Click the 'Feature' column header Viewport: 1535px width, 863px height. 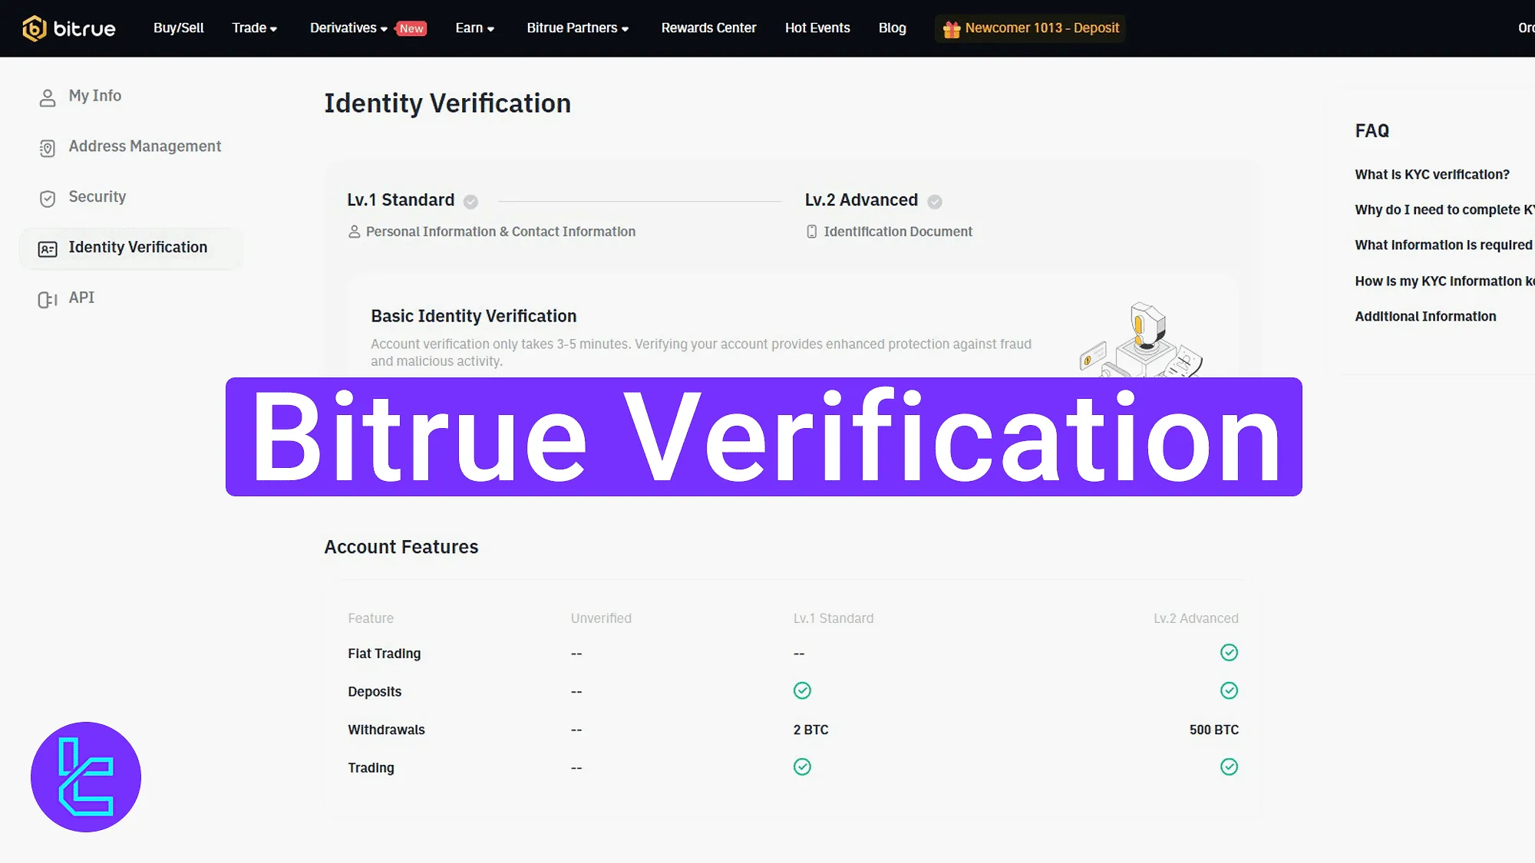tap(371, 618)
